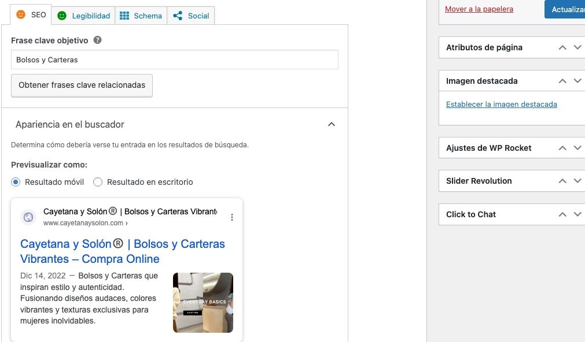The height and width of the screenshot is (342, 585).
Task: Collapse the Apariencia en el buscador section
Action: [332, 124]
